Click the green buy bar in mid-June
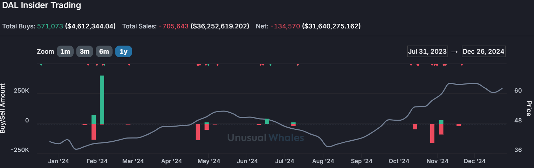This screenshot has height=168, width=534. point(267,121)
